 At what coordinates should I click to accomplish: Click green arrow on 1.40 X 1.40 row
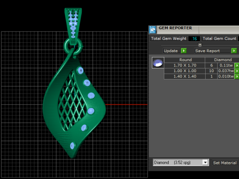pyautogui.click(x=237, y=77)
